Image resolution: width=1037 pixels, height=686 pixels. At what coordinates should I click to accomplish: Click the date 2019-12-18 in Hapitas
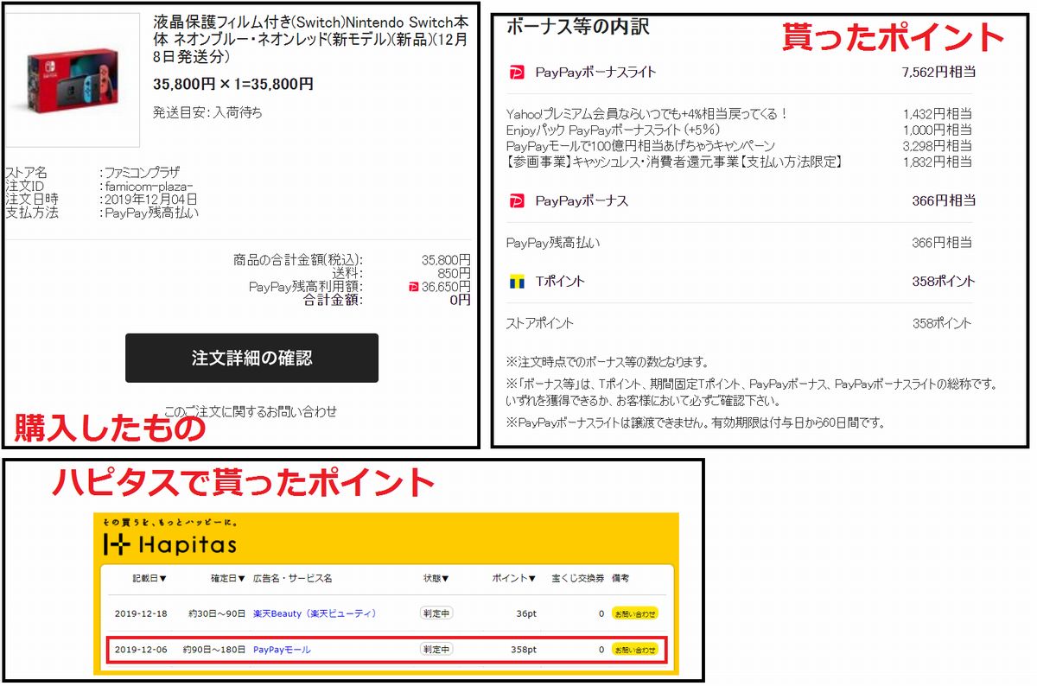(141, 613)
